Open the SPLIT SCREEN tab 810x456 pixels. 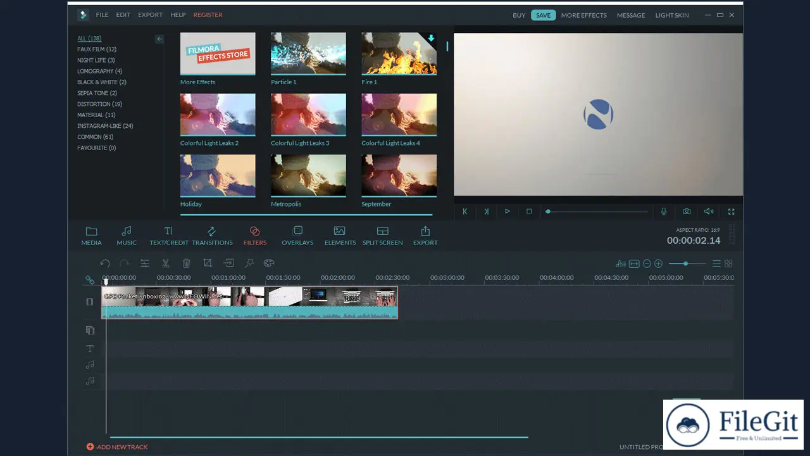point(382,236)
